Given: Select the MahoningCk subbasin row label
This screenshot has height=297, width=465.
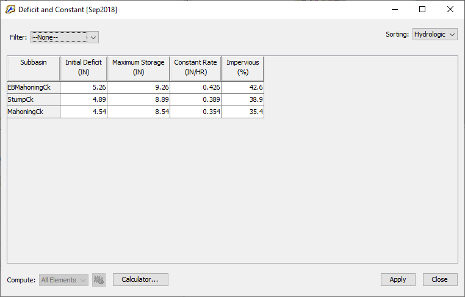Looking at the screenshot, I should pos(34,112).
